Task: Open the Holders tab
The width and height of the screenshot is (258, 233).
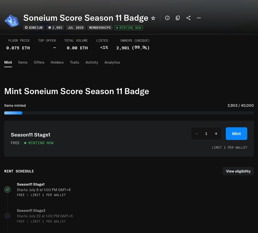Action: (57, 62)
